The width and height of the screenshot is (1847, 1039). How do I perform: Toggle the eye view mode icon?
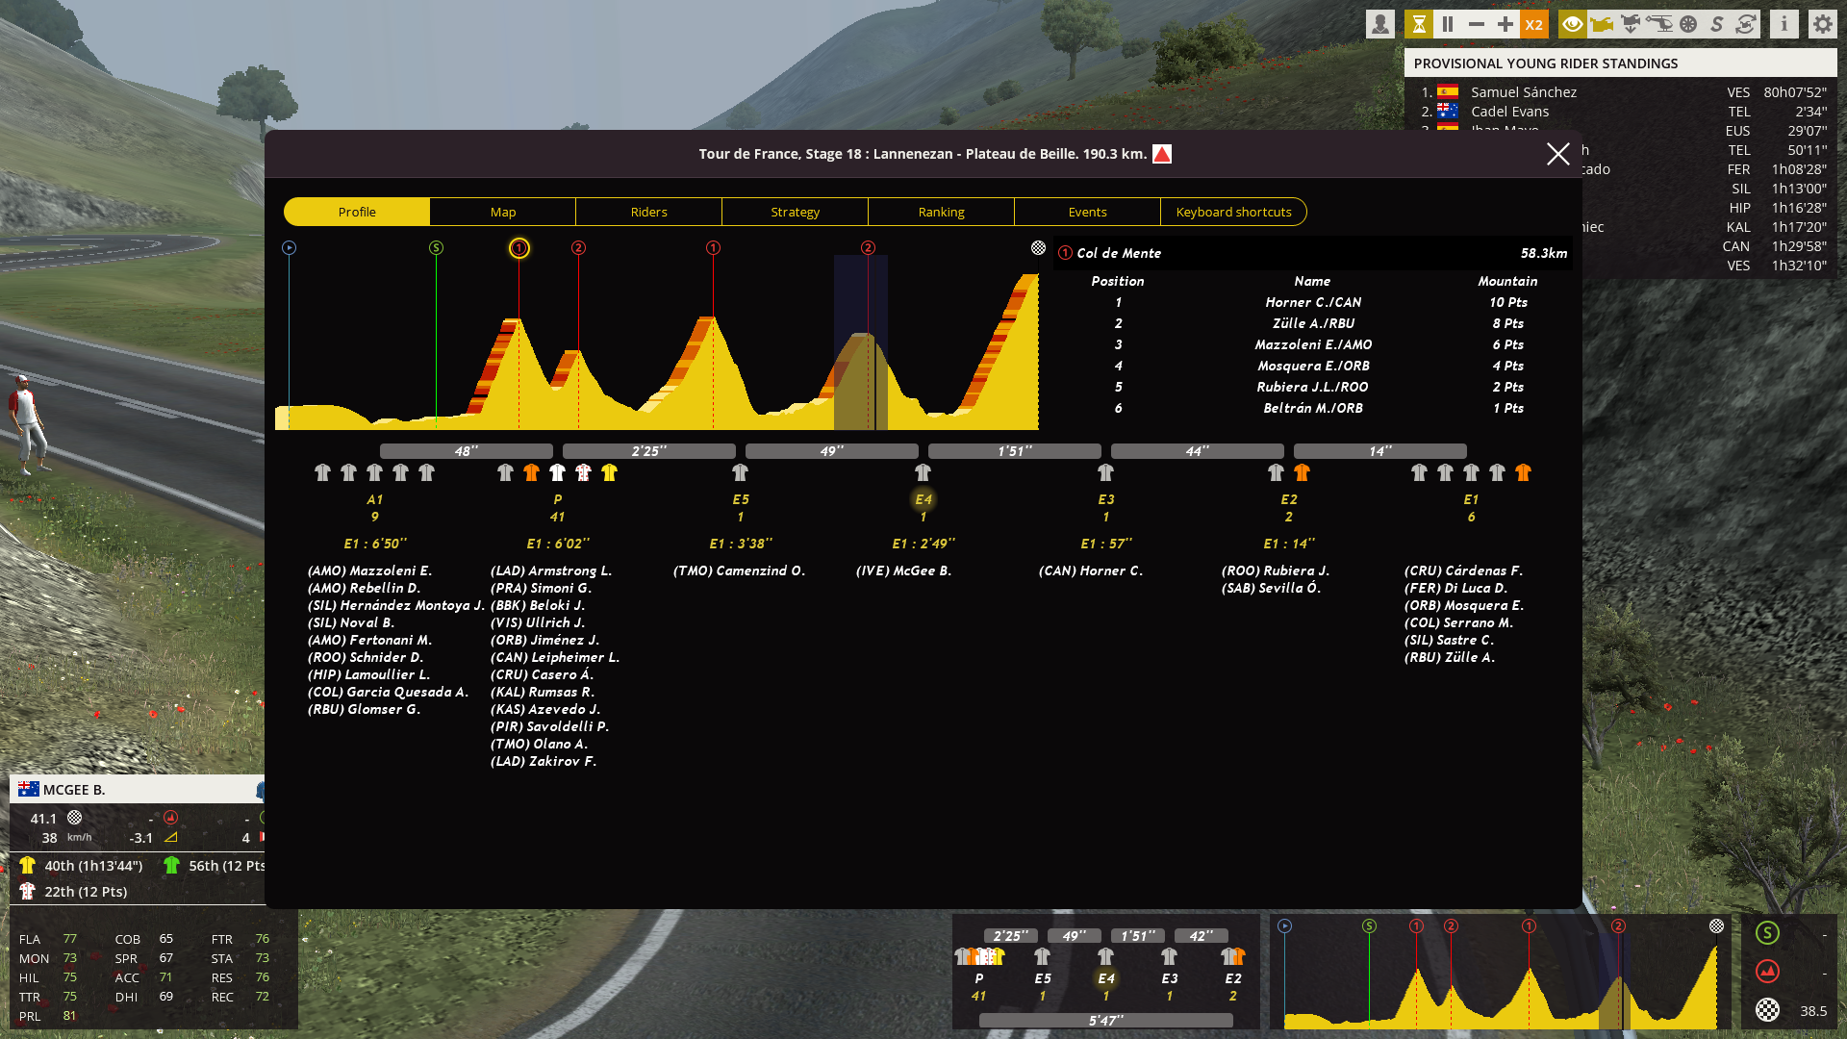click(1573, 24)
